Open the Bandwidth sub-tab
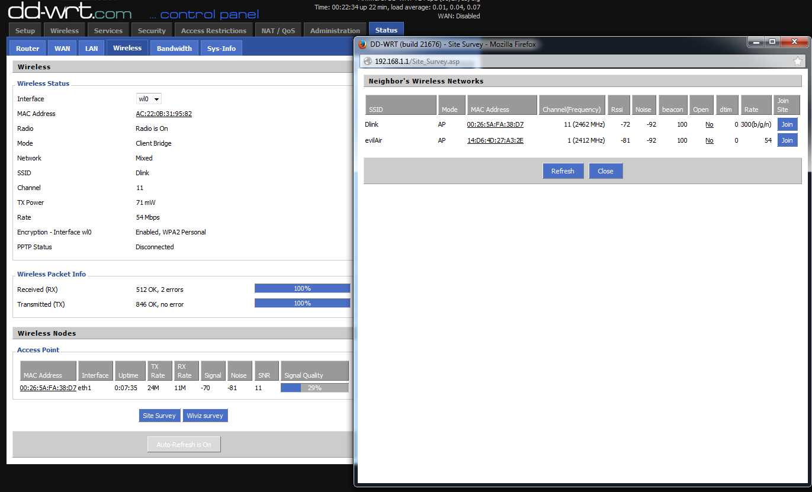The width and height of the screenshot is (812, 492). (174, 49)
